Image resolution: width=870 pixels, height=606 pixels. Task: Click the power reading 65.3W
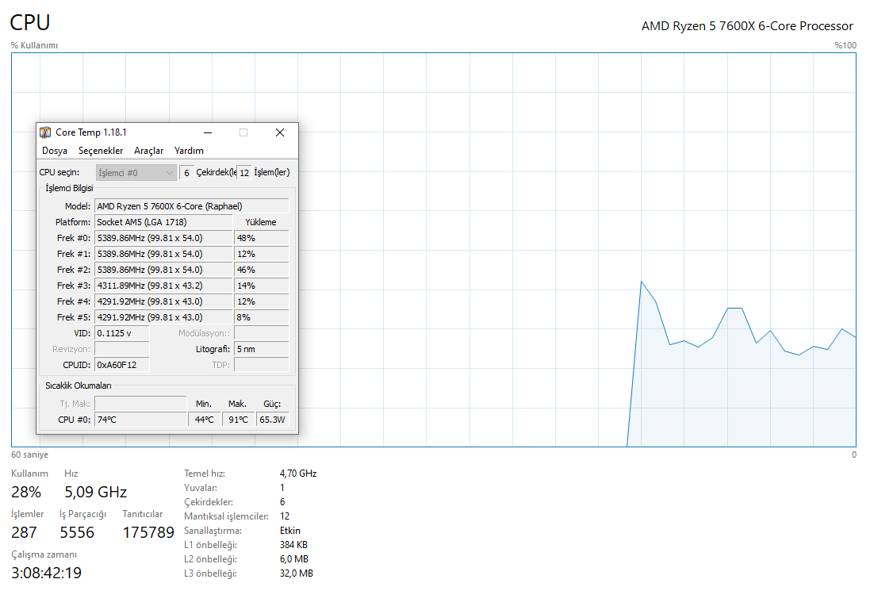click(x=273, y=420)
